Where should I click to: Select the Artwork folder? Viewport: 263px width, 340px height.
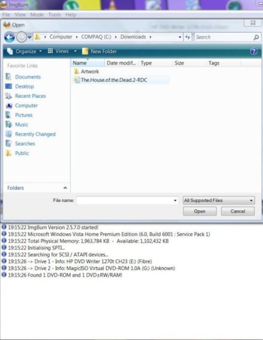point(86,71)
